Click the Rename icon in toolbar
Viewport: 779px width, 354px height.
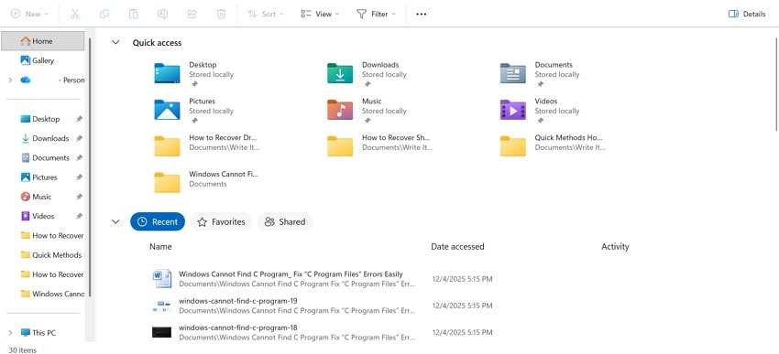162,14
